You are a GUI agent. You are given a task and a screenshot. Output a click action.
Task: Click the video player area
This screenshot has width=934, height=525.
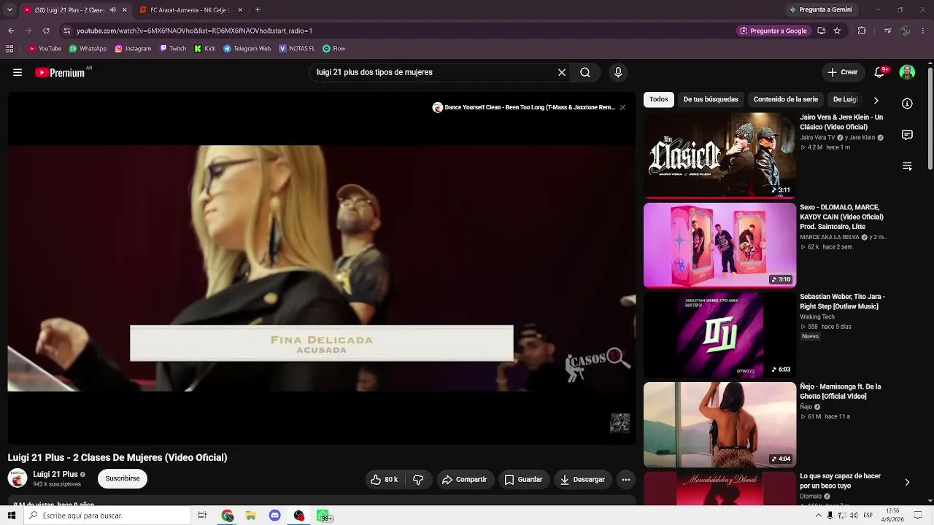tap(321, 268)
